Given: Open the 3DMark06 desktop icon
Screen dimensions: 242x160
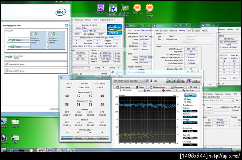Looking at the screenshot, I should click(137, 8).
